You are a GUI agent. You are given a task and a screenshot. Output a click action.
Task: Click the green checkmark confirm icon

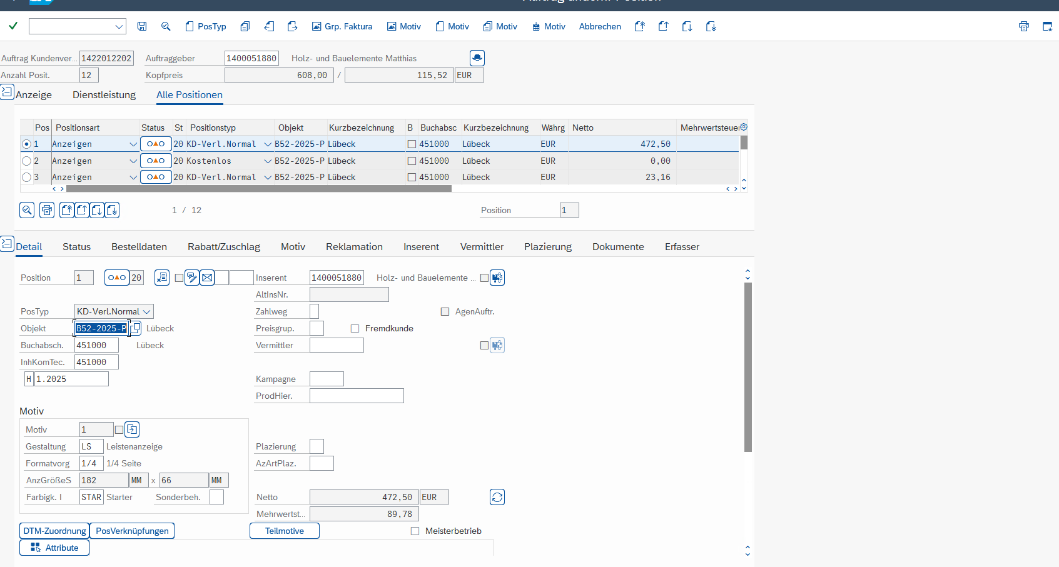[x=13, y=26]
